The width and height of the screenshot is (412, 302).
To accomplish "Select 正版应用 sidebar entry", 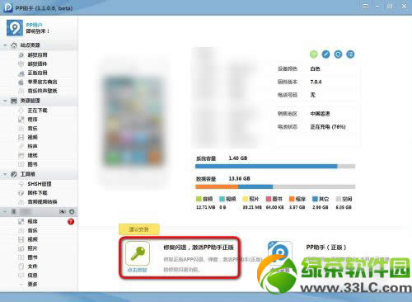I will point(37,73).
